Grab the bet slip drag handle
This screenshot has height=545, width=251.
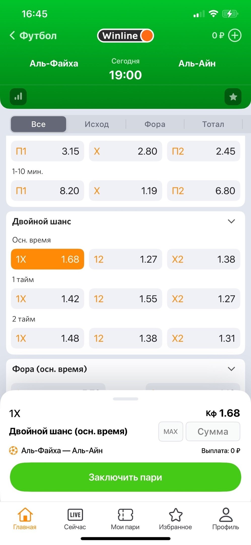(125, 399)
